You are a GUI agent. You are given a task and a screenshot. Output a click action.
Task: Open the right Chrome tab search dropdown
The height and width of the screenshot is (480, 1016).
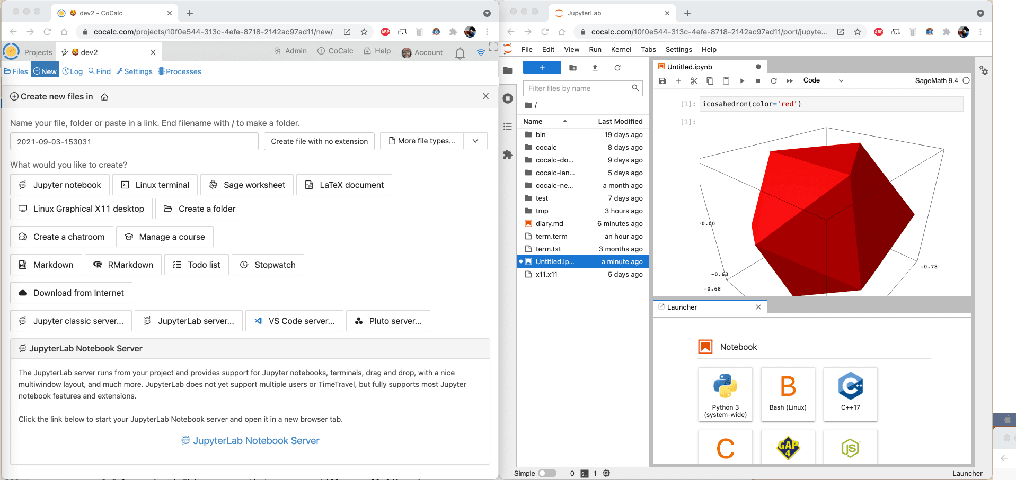click(x=980, y=13)
